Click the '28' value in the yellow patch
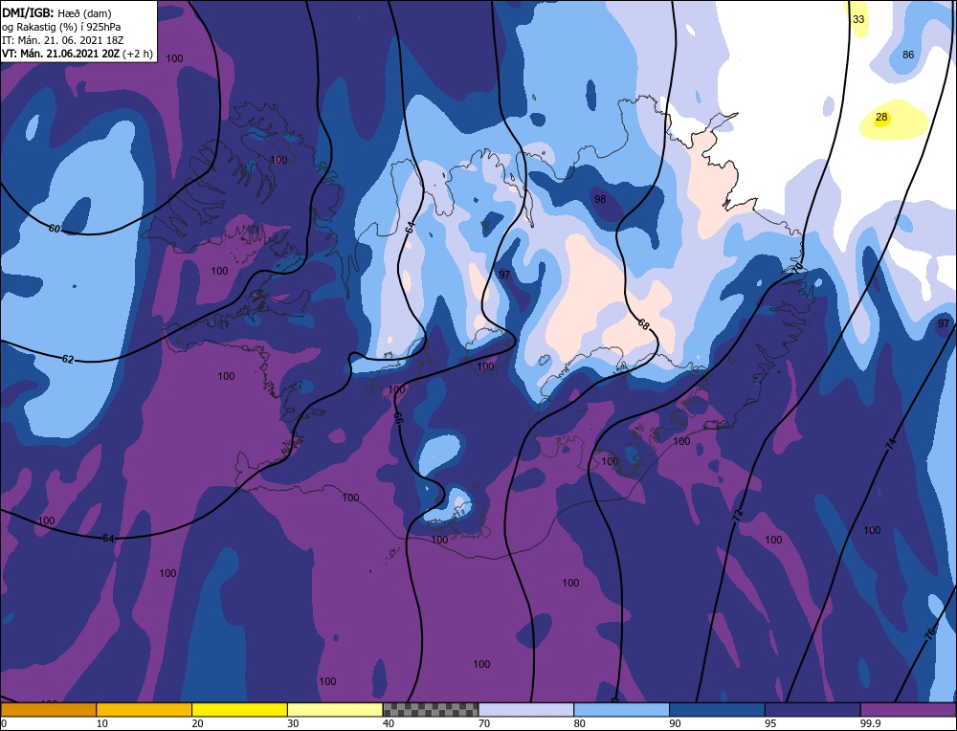The height and width of the screenshot is (731, 957). coord(881,117)
